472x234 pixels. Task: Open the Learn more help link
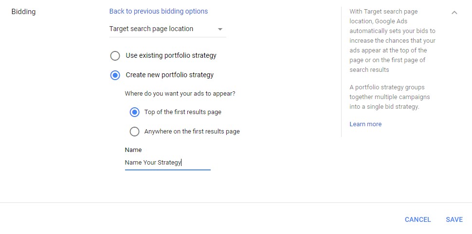point(365,124)
